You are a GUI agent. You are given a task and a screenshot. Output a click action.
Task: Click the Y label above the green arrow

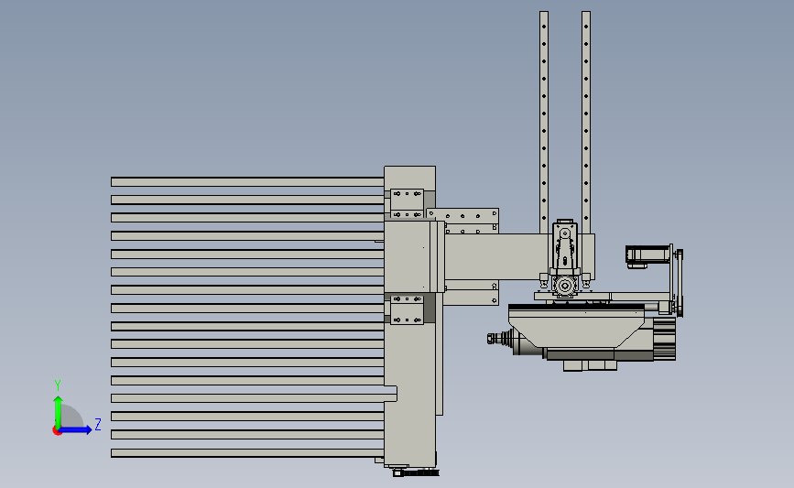[58, 385]
